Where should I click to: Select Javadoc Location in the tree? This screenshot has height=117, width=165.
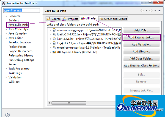(20, 42)
